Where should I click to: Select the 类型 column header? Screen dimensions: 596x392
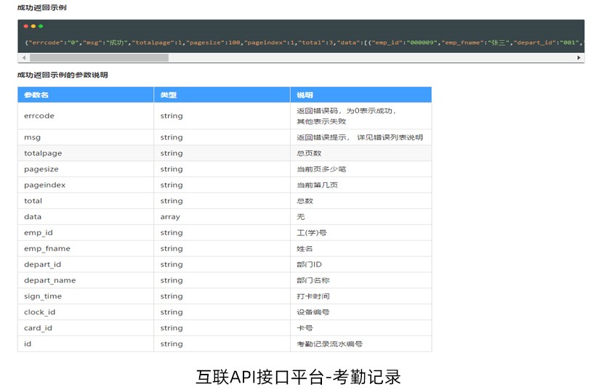(x=169, y=95)
